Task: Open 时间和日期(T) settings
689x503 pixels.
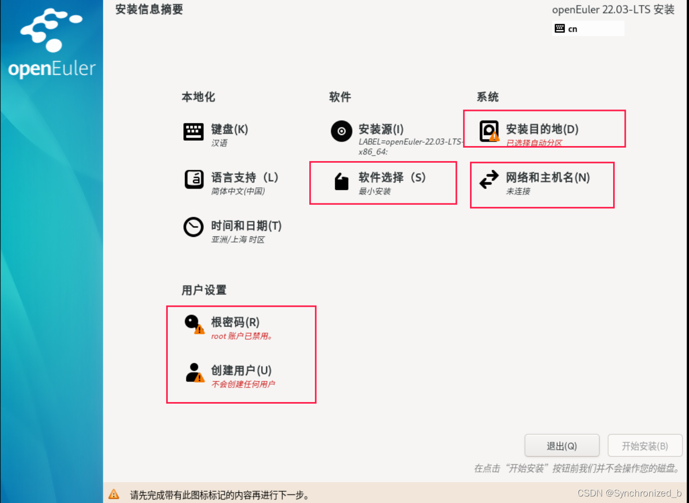Action: [246, 225]
